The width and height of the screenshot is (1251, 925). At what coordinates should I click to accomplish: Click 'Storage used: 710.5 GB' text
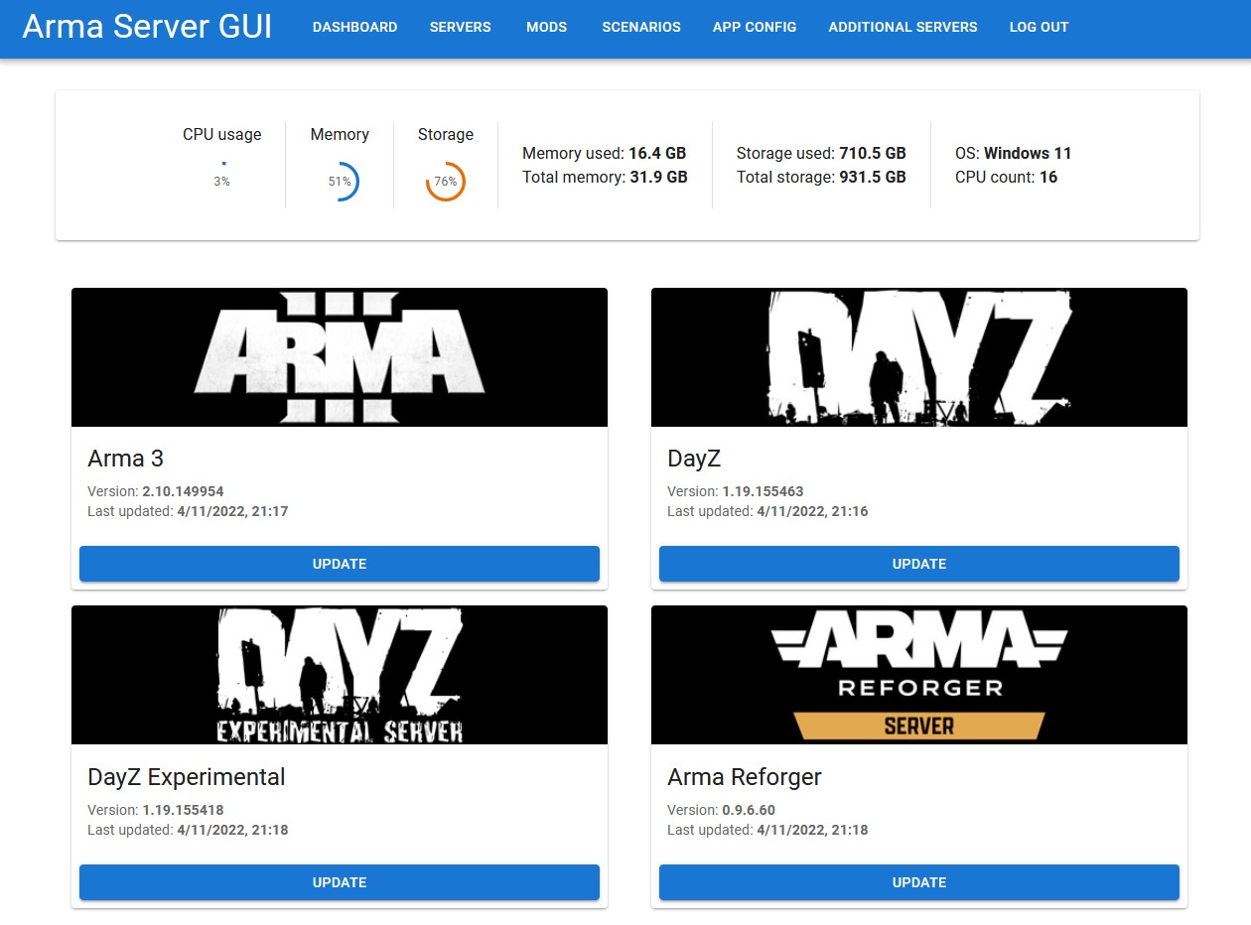[821, 154]
